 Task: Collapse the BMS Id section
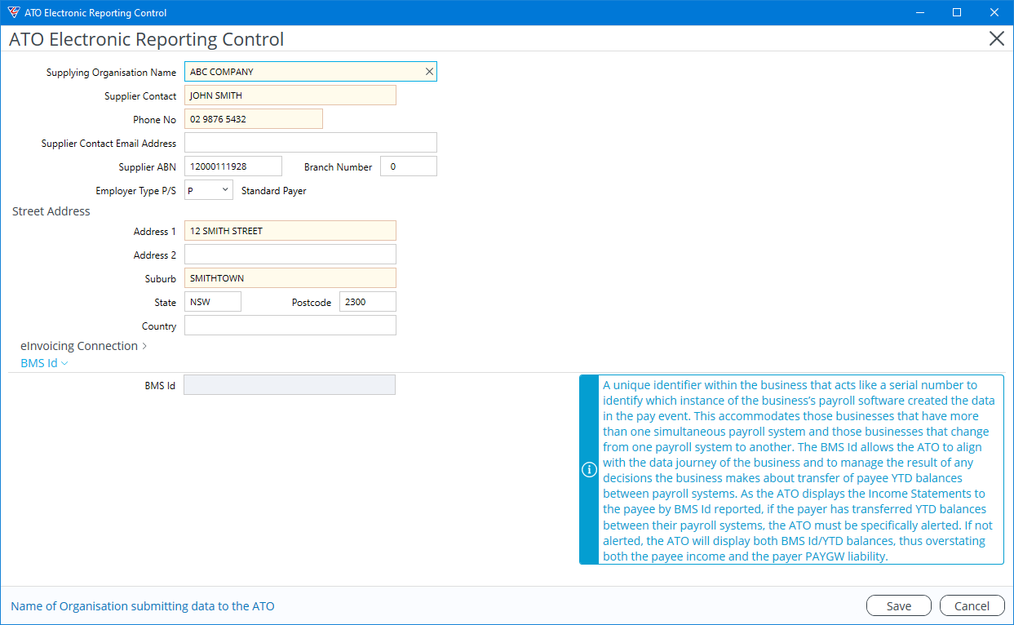tap(44, 363)
